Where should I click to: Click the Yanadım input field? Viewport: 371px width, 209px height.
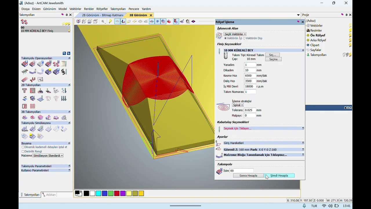click(250, 65)
